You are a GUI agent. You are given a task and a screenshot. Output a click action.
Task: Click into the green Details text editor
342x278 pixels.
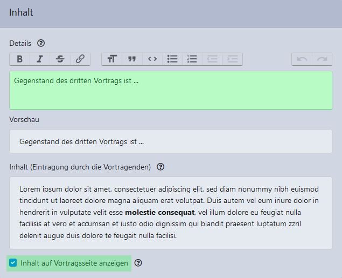[171, 90]
